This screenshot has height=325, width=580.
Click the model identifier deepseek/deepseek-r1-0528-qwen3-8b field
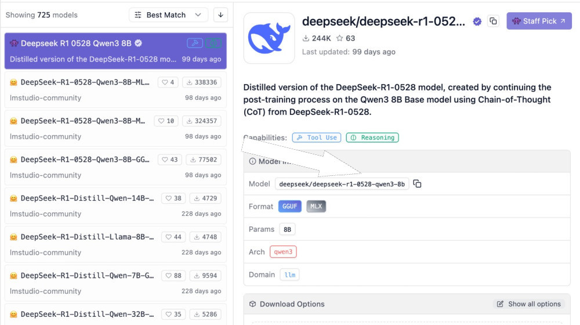pos(342,184)
